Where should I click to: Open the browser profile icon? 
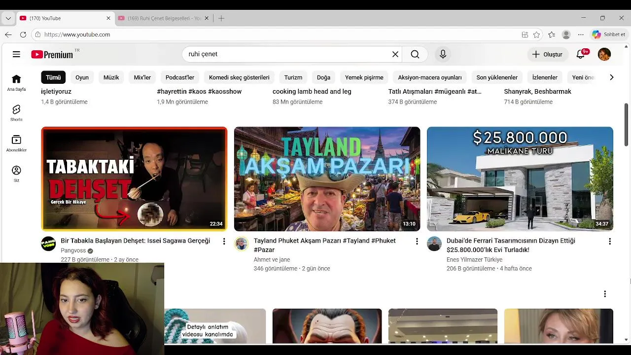(566, 35)
